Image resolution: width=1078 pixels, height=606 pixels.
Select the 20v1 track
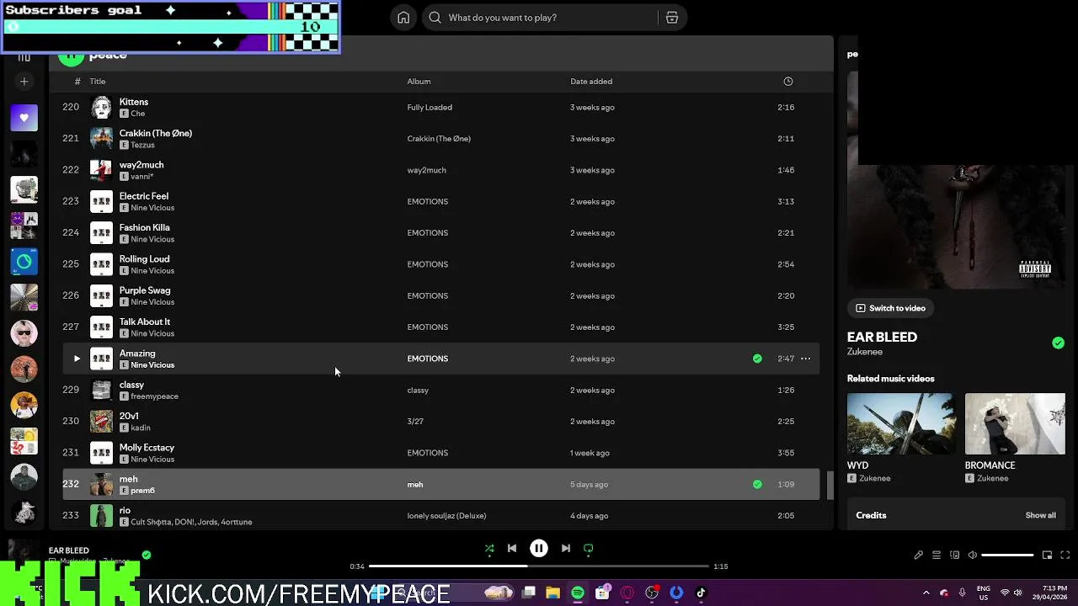tap(440, 422)
